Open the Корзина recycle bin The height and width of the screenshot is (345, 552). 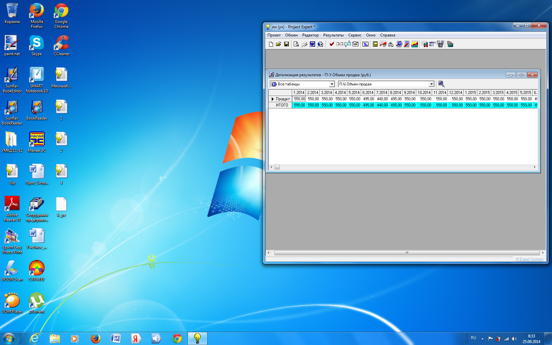[12, 13]
